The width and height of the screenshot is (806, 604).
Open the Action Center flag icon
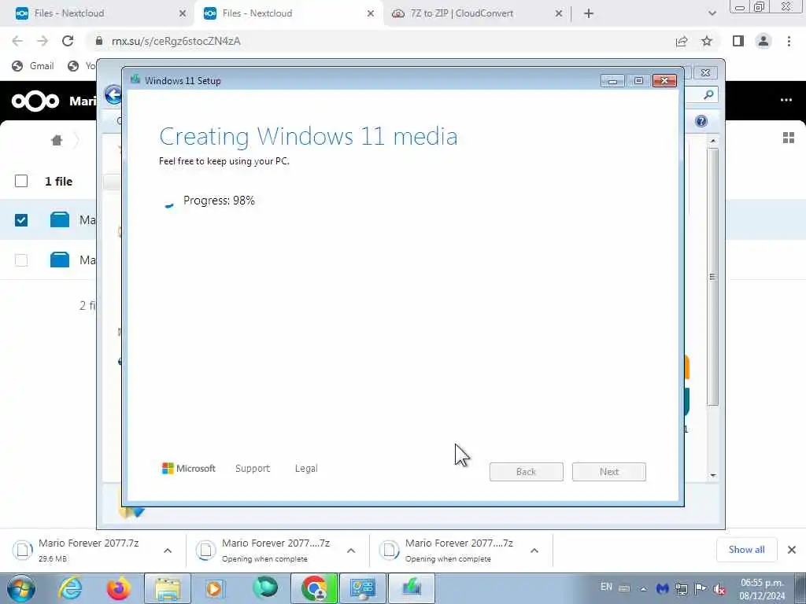[700, 588]
